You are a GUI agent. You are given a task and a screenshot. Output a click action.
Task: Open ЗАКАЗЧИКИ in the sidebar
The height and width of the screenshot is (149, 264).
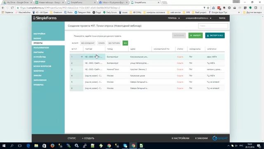[39, 62]
